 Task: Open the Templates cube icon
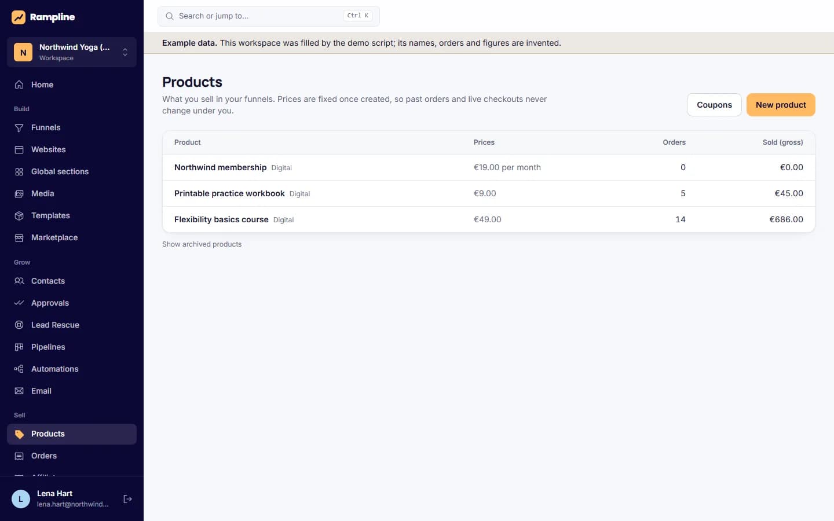click(19, 215)
